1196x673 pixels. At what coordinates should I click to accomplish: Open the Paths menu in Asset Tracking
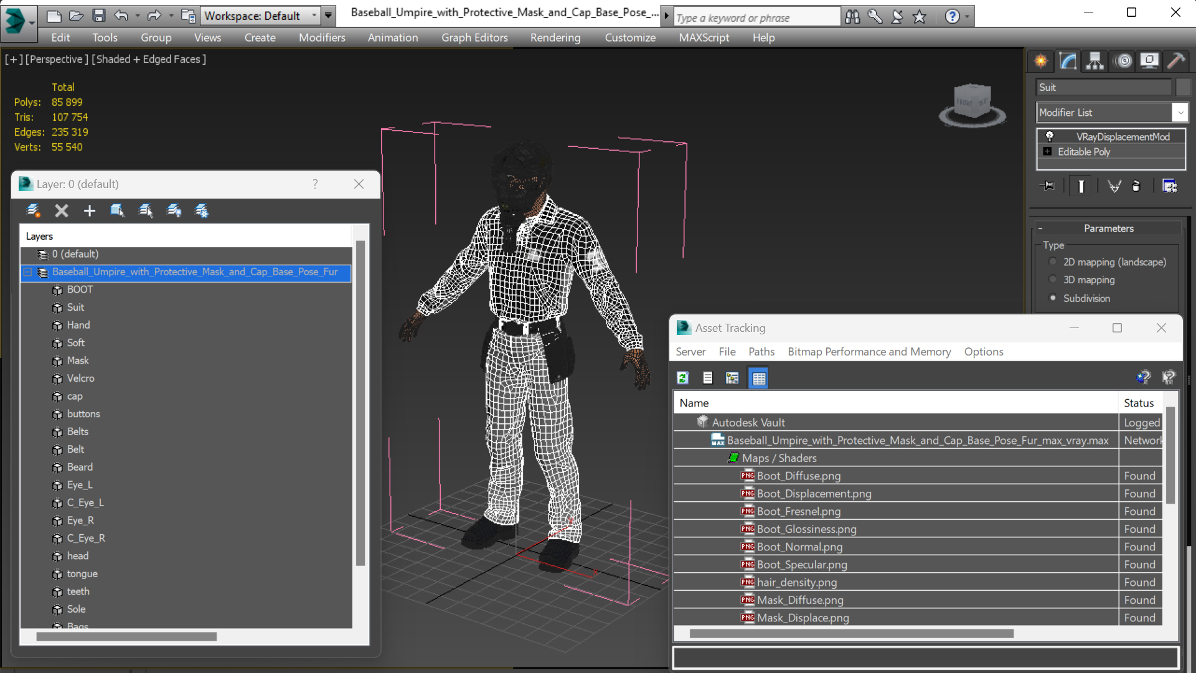761,352
